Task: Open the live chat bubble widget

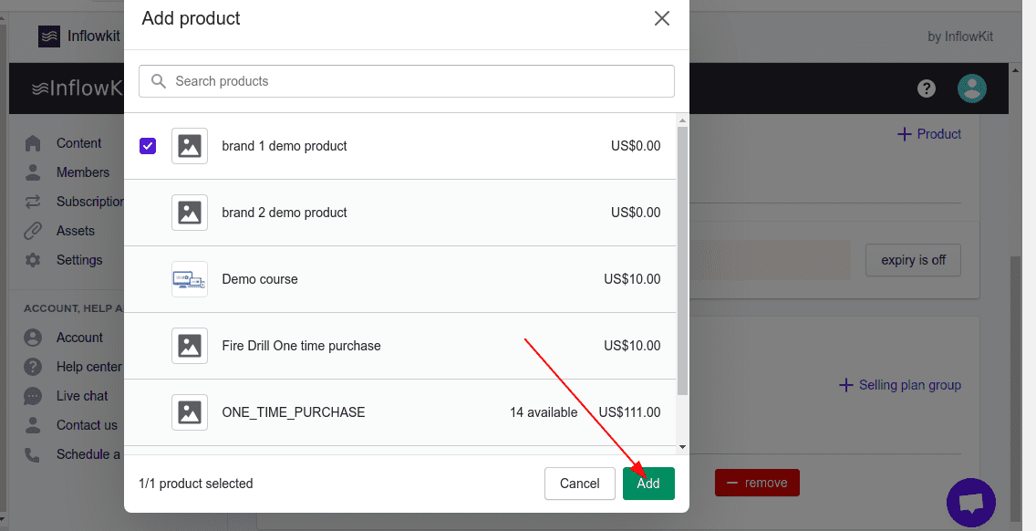Action: tap(970, 502)
